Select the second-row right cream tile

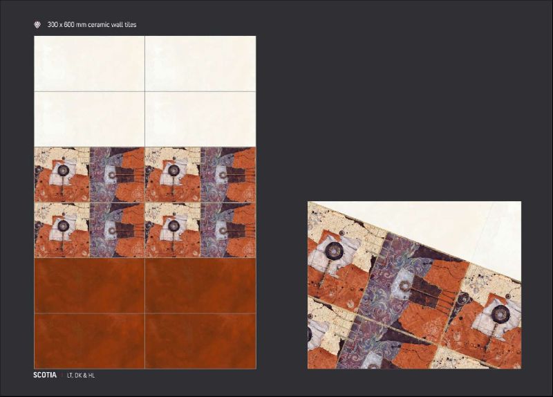(200, 119)
